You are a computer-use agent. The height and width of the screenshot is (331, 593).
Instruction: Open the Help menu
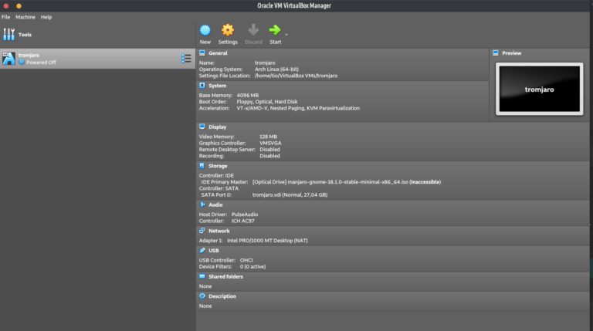click(x=46, y=17)
